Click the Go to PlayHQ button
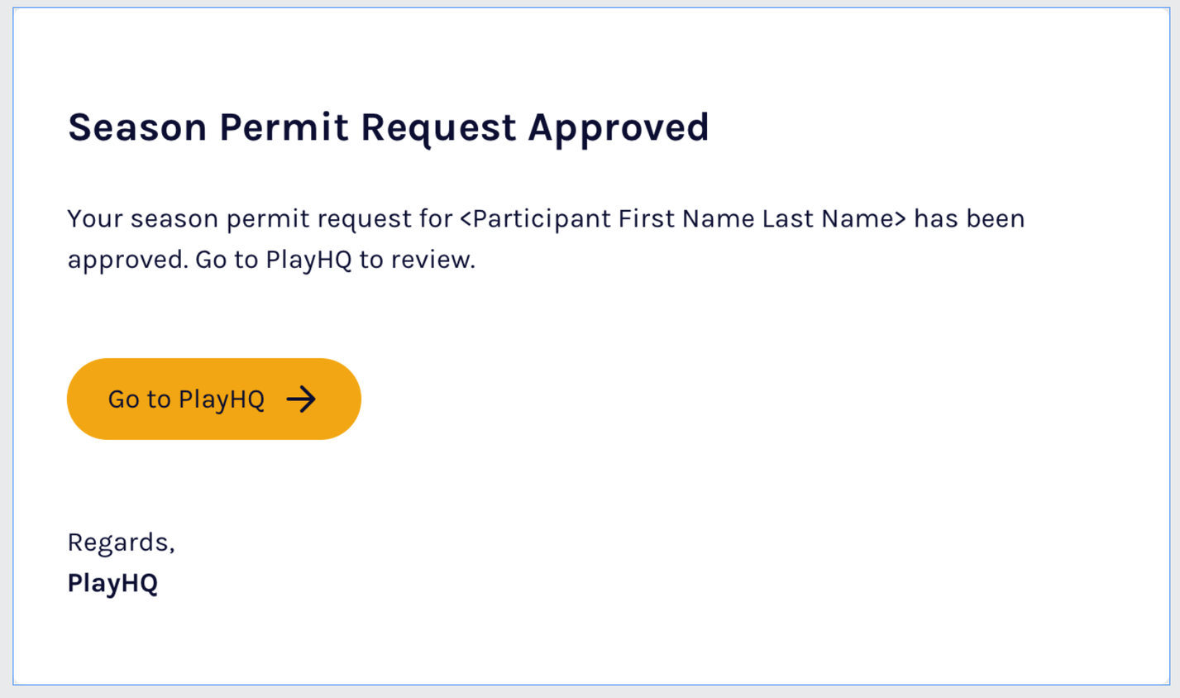The image size is (1180, 698). coord(213,399)
